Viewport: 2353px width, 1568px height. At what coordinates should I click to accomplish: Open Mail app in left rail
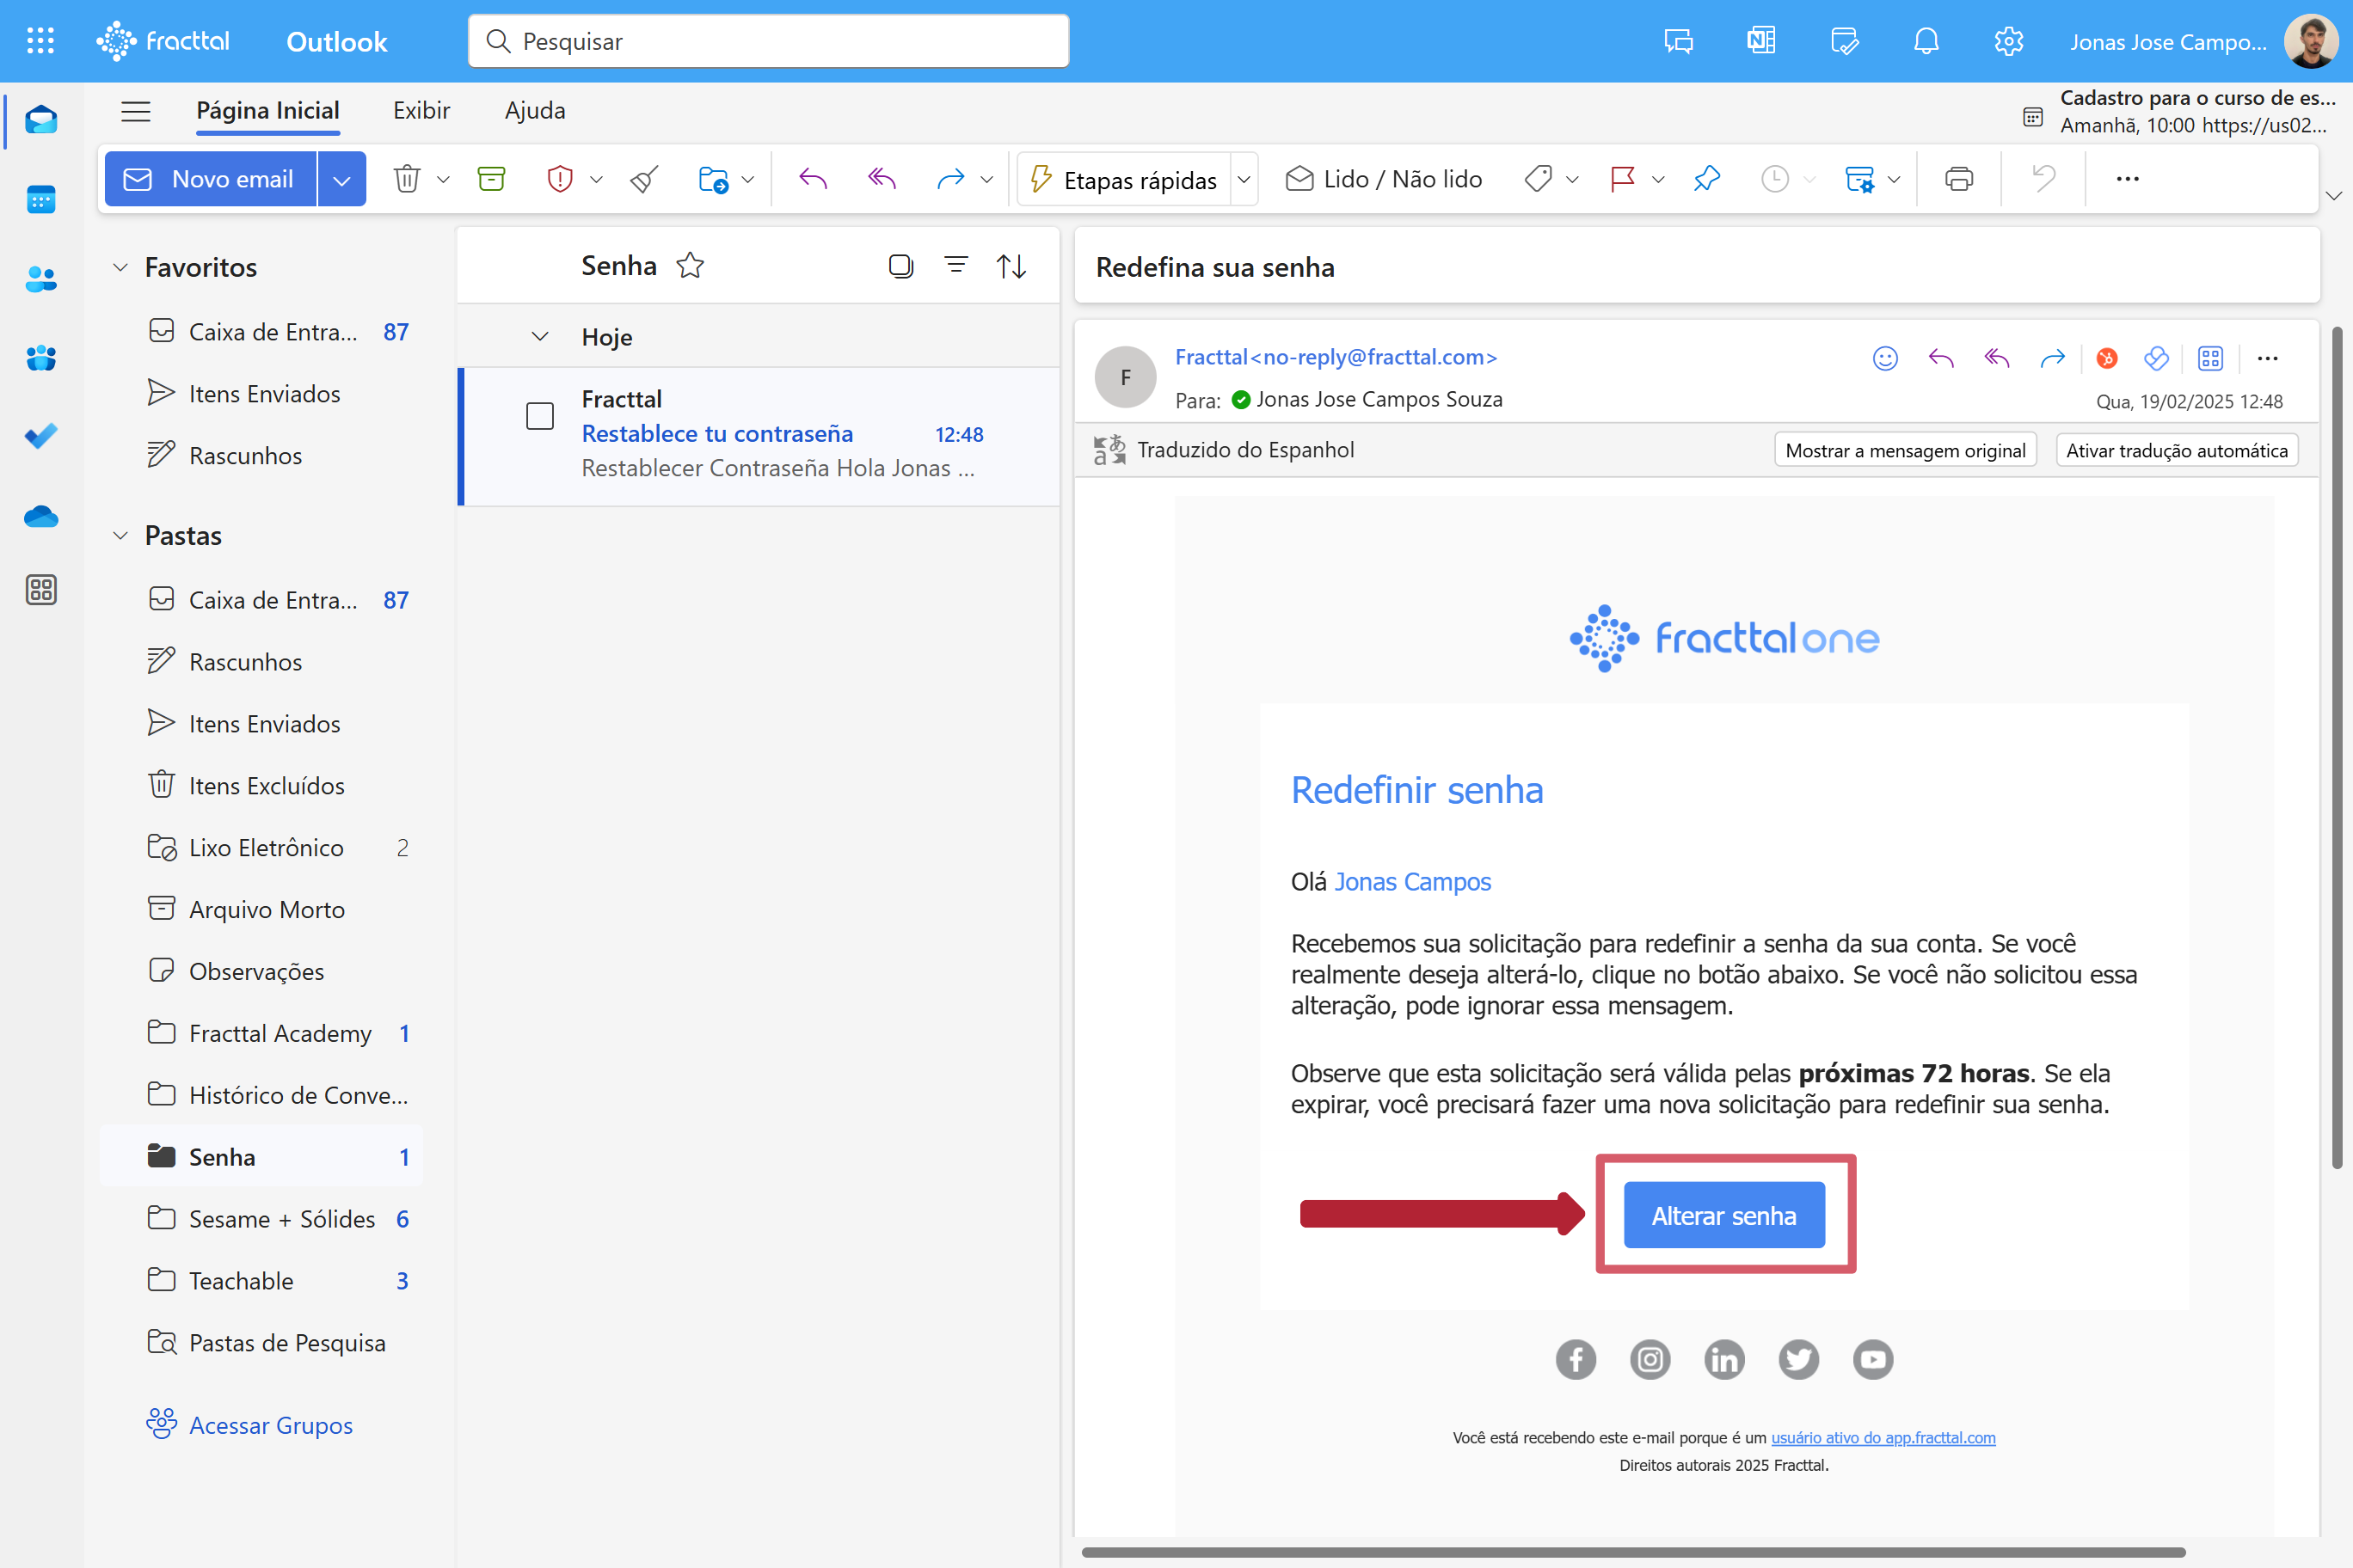[41, 120]
